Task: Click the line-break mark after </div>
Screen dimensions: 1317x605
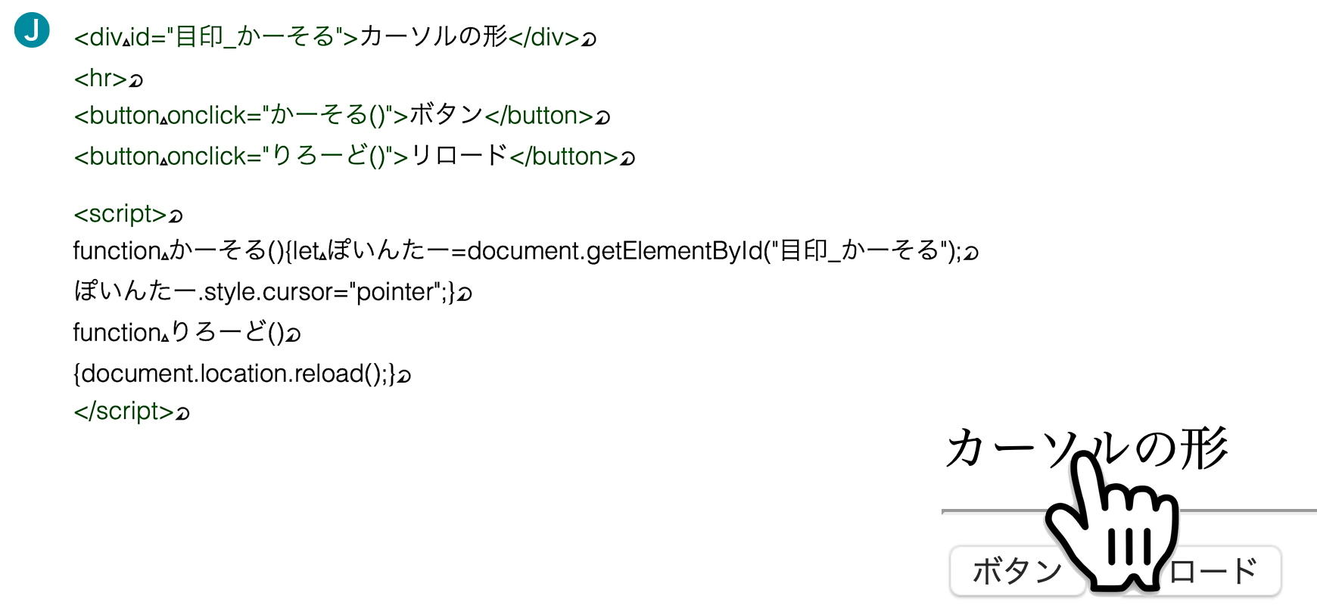Action: pyautogui.click(x=589, y=39)
